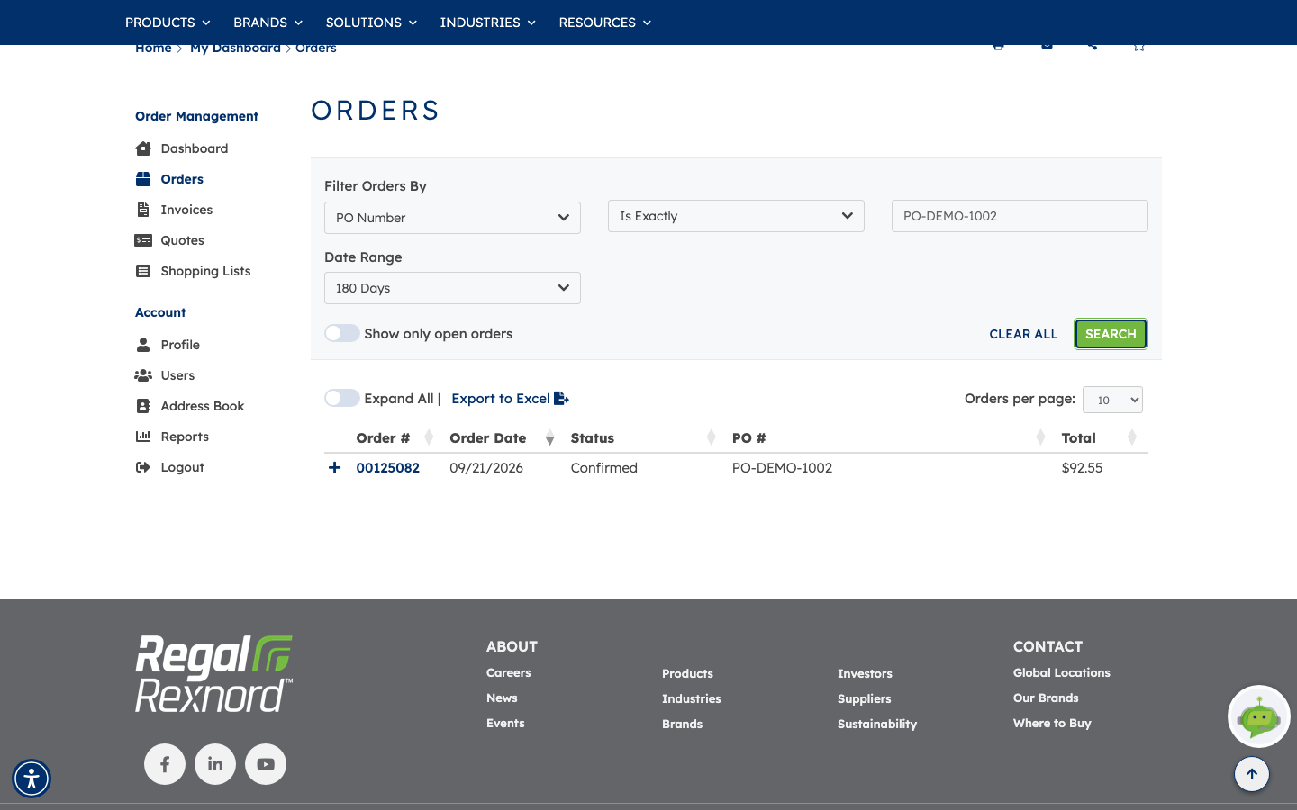Open the YouTube channel from footer
The image size is (1297, 810).
coord(266,764)
